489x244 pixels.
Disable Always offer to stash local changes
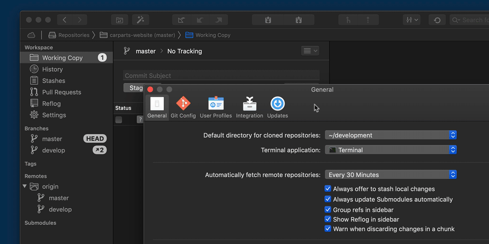328,189
